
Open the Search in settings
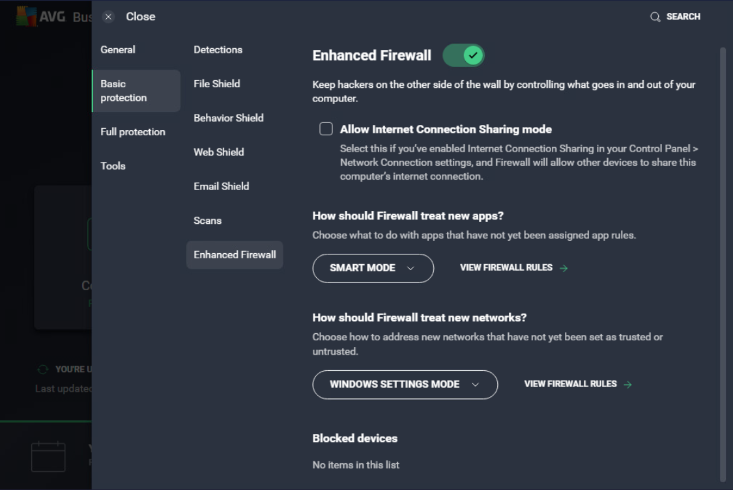(x=675, y=16)
